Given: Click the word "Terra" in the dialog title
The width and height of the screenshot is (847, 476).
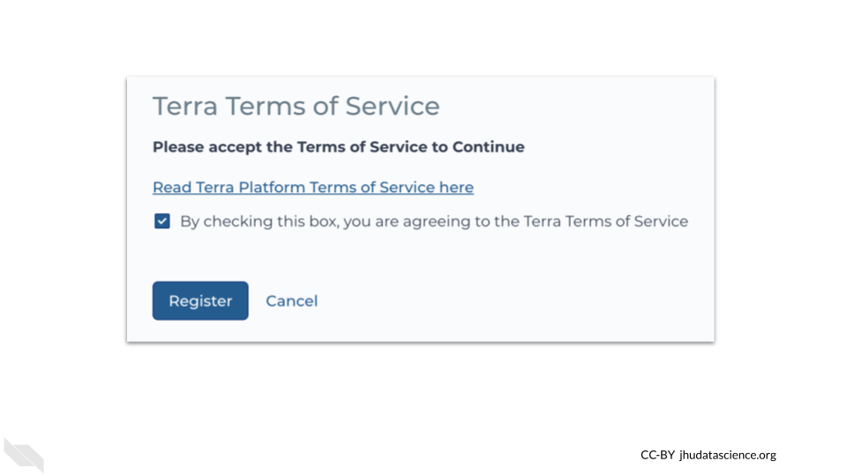Looking at the screenshot, I should click(185, 106).
